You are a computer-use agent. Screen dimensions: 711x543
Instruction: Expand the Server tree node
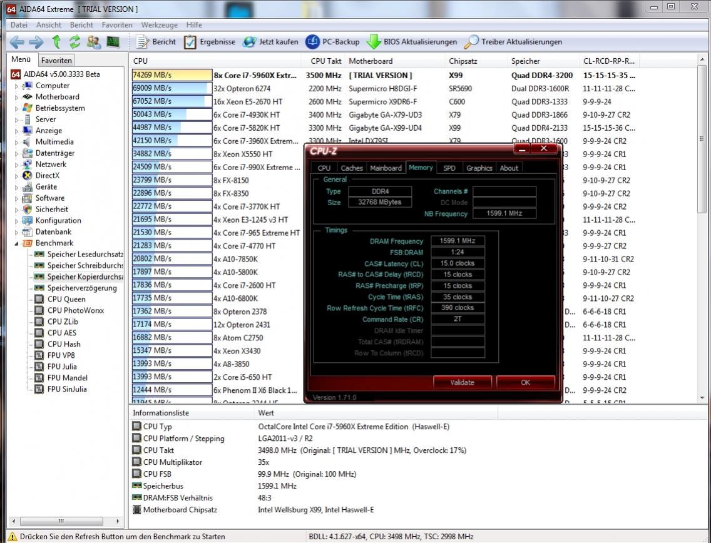[17, 119]
